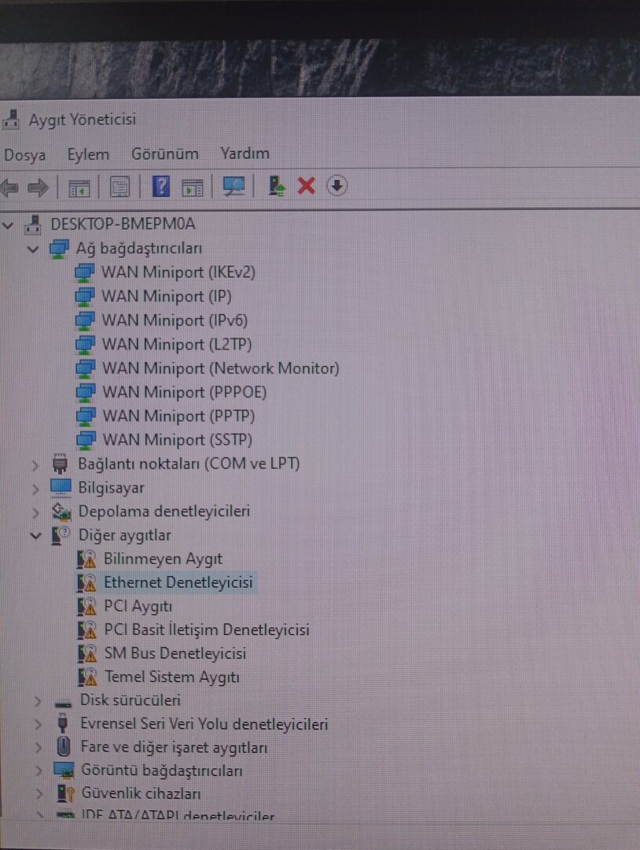Select the DESKTOP-BMEPM0A computer name
640x850 pixels.
123,224
